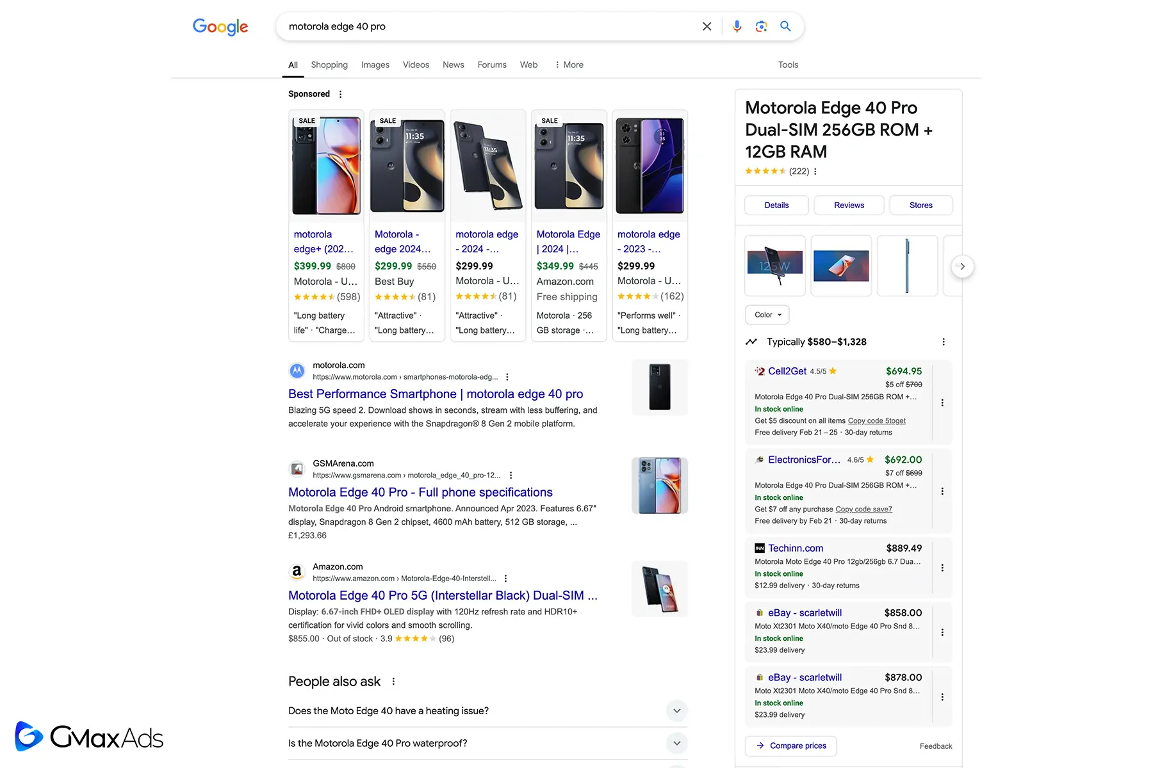
Task: Click the GSMArena.com site favicon
Action: pos(297,469)
